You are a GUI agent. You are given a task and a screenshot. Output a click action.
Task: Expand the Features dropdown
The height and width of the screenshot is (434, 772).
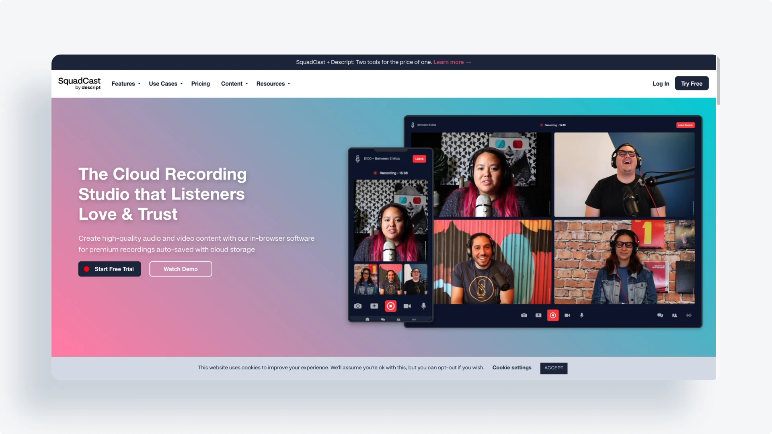coord(126,84)
